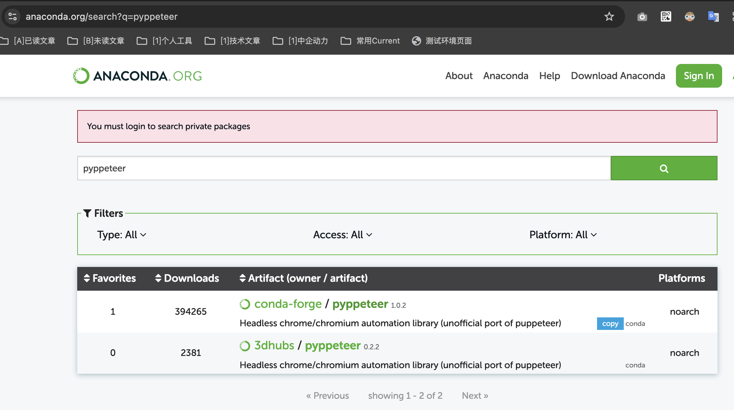This screenshot has height=410, width=734.
Task: Click noarch in the conda-forge row
Action: [684, 311]
